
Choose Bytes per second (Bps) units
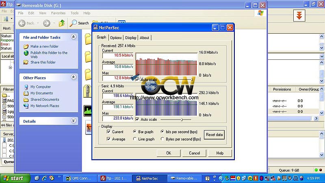(x=162, y=139)
